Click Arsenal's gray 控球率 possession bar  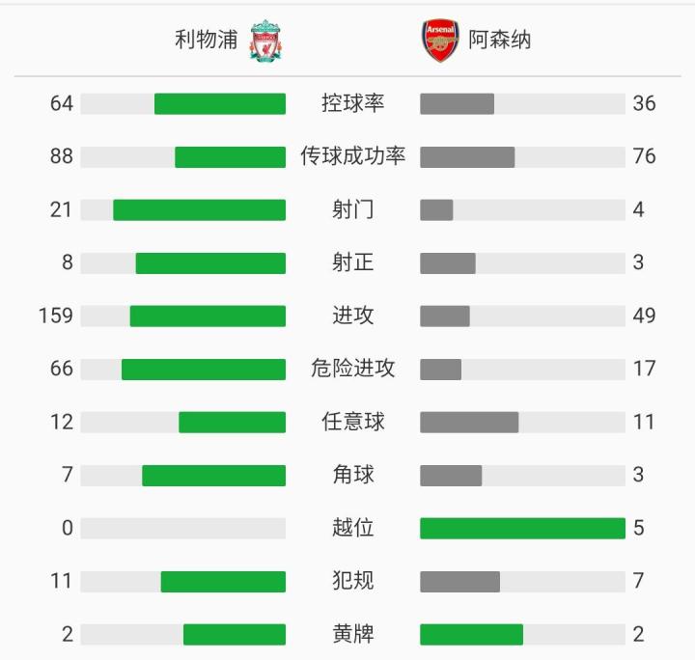point(457,103)
